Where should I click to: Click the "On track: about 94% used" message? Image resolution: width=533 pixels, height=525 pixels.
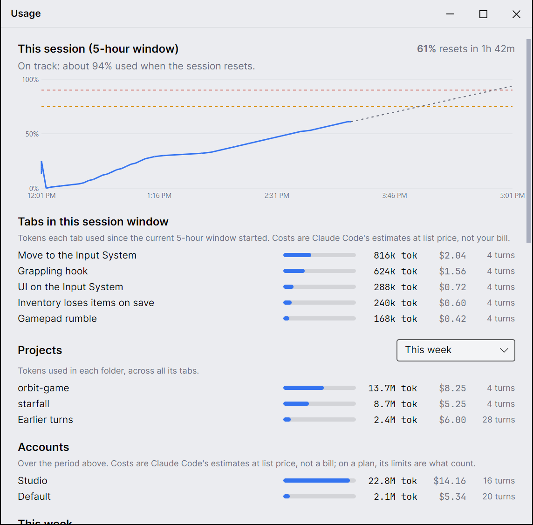[x=137, y=66]
